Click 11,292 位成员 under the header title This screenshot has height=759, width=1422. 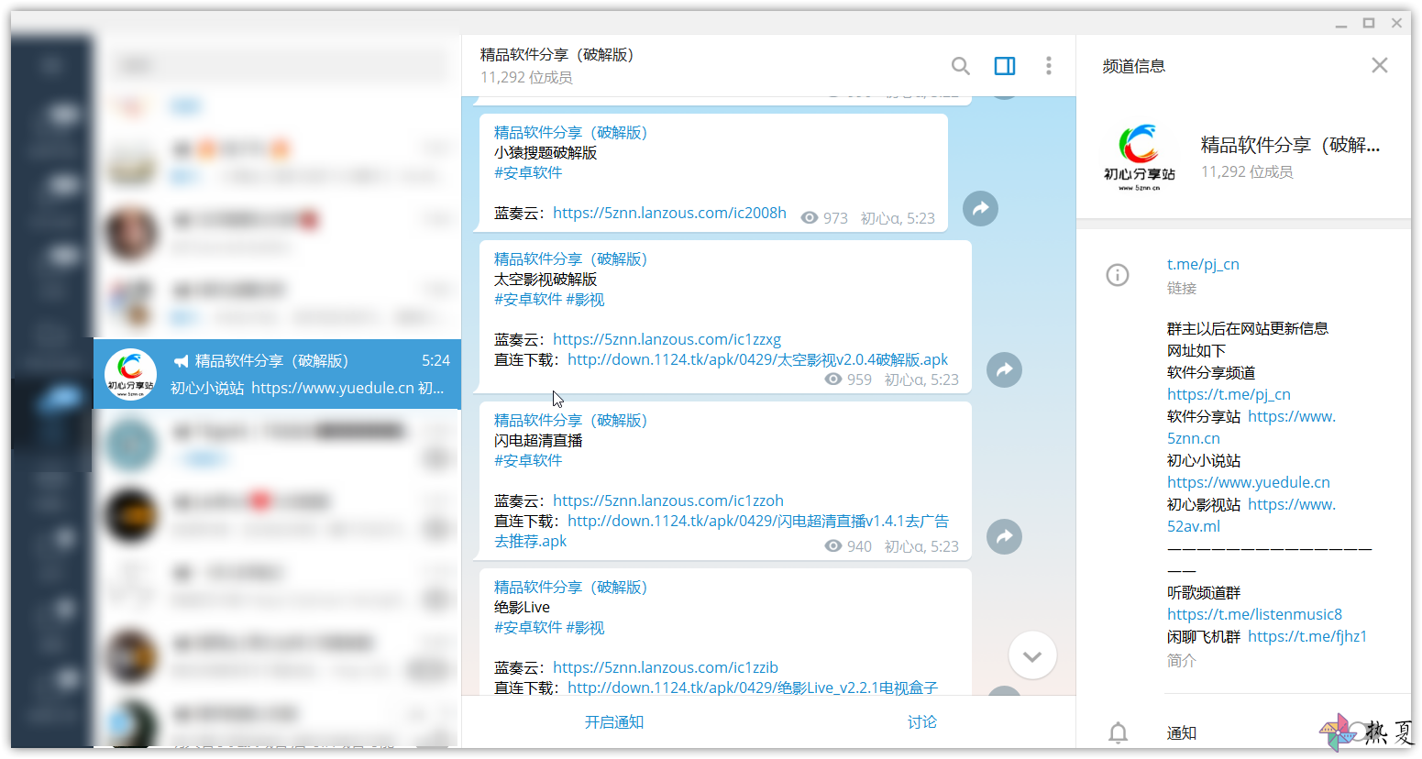tap(526, 78)
